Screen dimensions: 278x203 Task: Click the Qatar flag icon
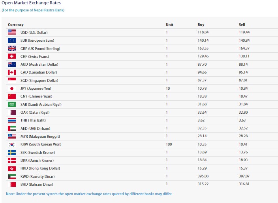12,113
